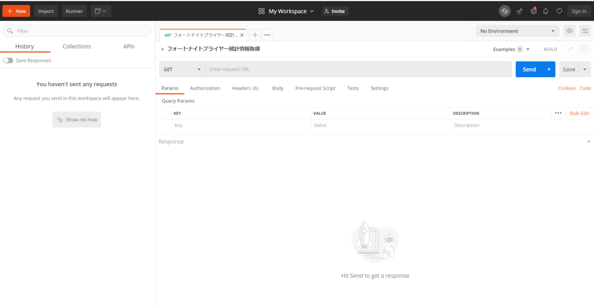Toggle the Save Responses switch

point(8,60)
